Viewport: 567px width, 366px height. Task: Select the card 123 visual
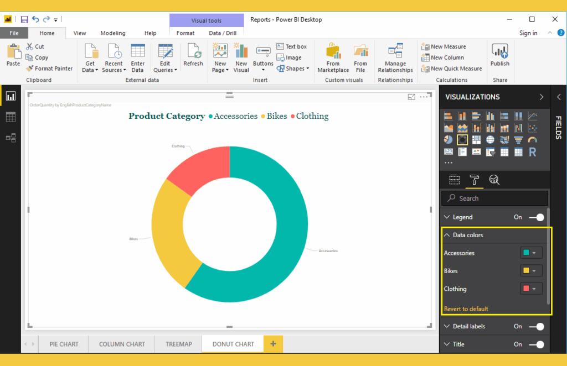tap(448, 152)
